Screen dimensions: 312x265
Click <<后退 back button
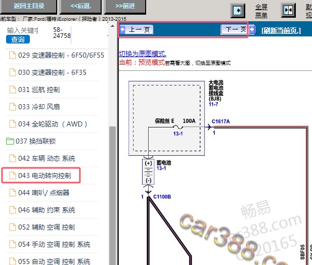pos(80,7)
